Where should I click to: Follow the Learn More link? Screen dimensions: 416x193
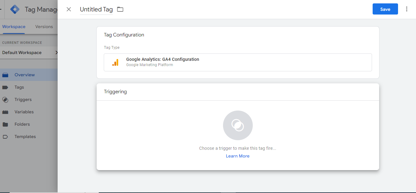(x=238, y=156)
